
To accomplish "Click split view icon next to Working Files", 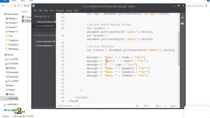I will [x=53, y=16].
